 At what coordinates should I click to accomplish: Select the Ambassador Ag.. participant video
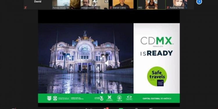click(94, 5)
